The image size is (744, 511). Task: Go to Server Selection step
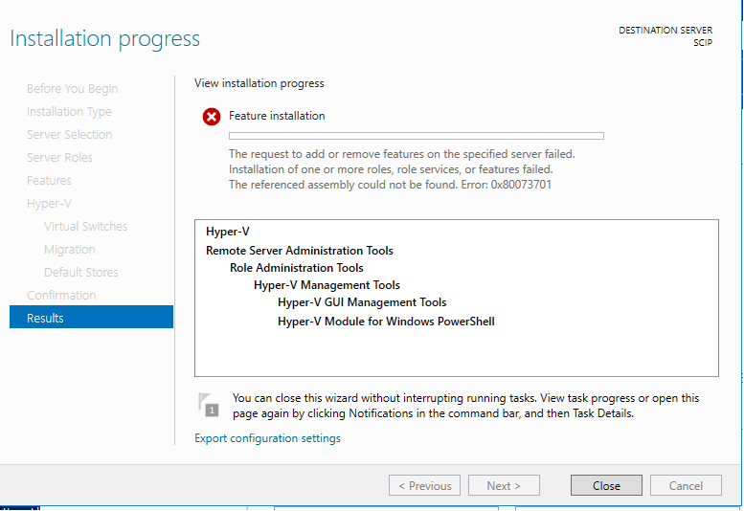(x=70, y=134)
